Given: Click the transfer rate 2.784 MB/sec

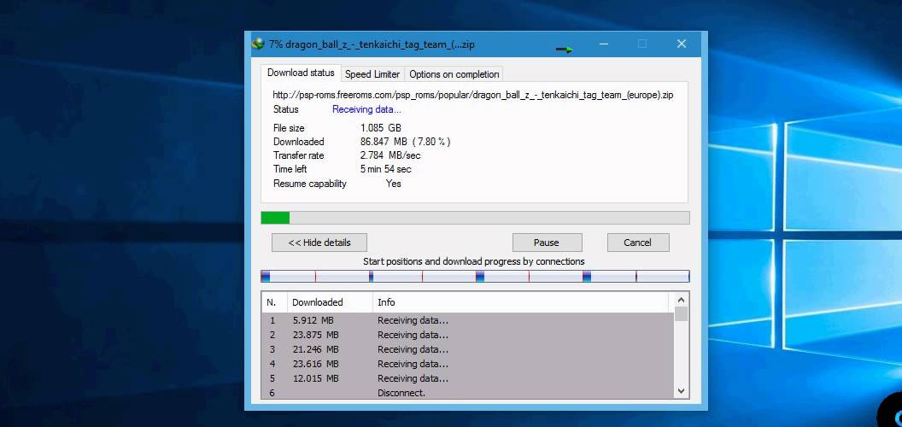Looking at the screenshot, I should click(390, 155).
